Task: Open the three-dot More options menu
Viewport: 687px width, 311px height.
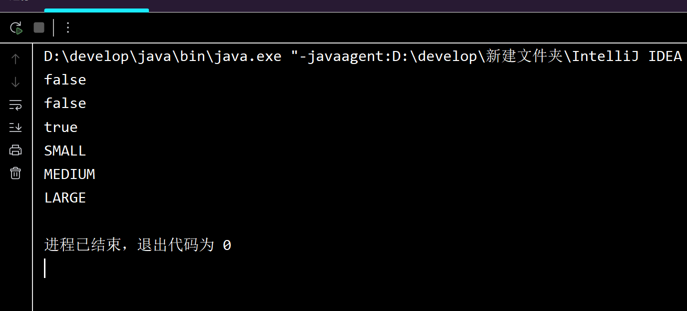Action: pos(68,27)
